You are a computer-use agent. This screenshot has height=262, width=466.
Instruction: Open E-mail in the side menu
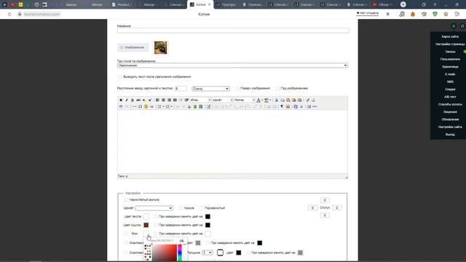[x=450, y=74]
